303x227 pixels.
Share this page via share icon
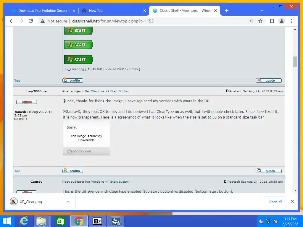(x=251, y=21)
